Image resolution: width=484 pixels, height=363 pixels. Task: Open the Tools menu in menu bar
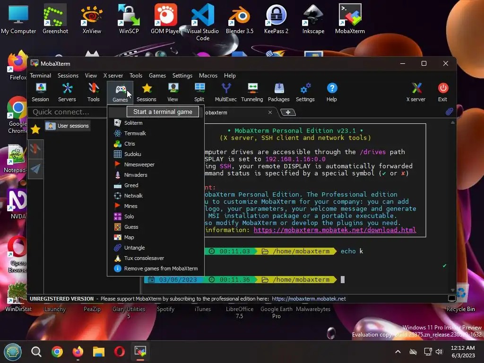point(136,76)
